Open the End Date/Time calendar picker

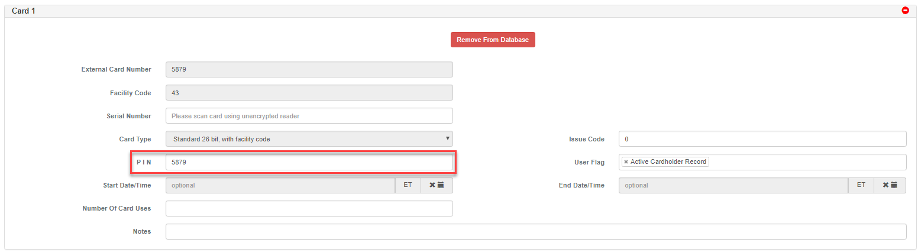(x=894, y=185)
